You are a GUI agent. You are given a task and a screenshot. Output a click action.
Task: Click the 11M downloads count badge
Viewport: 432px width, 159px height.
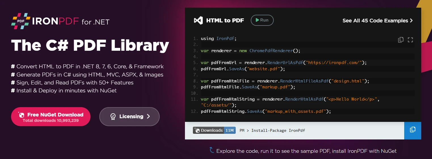click(230, 130)
